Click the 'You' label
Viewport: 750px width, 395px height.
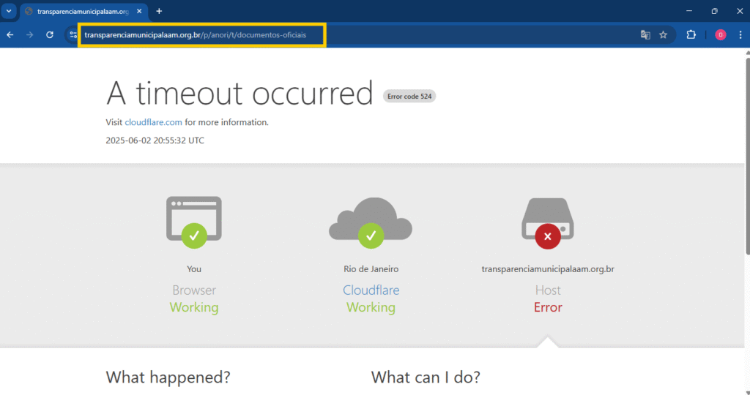tap(193, 269)
